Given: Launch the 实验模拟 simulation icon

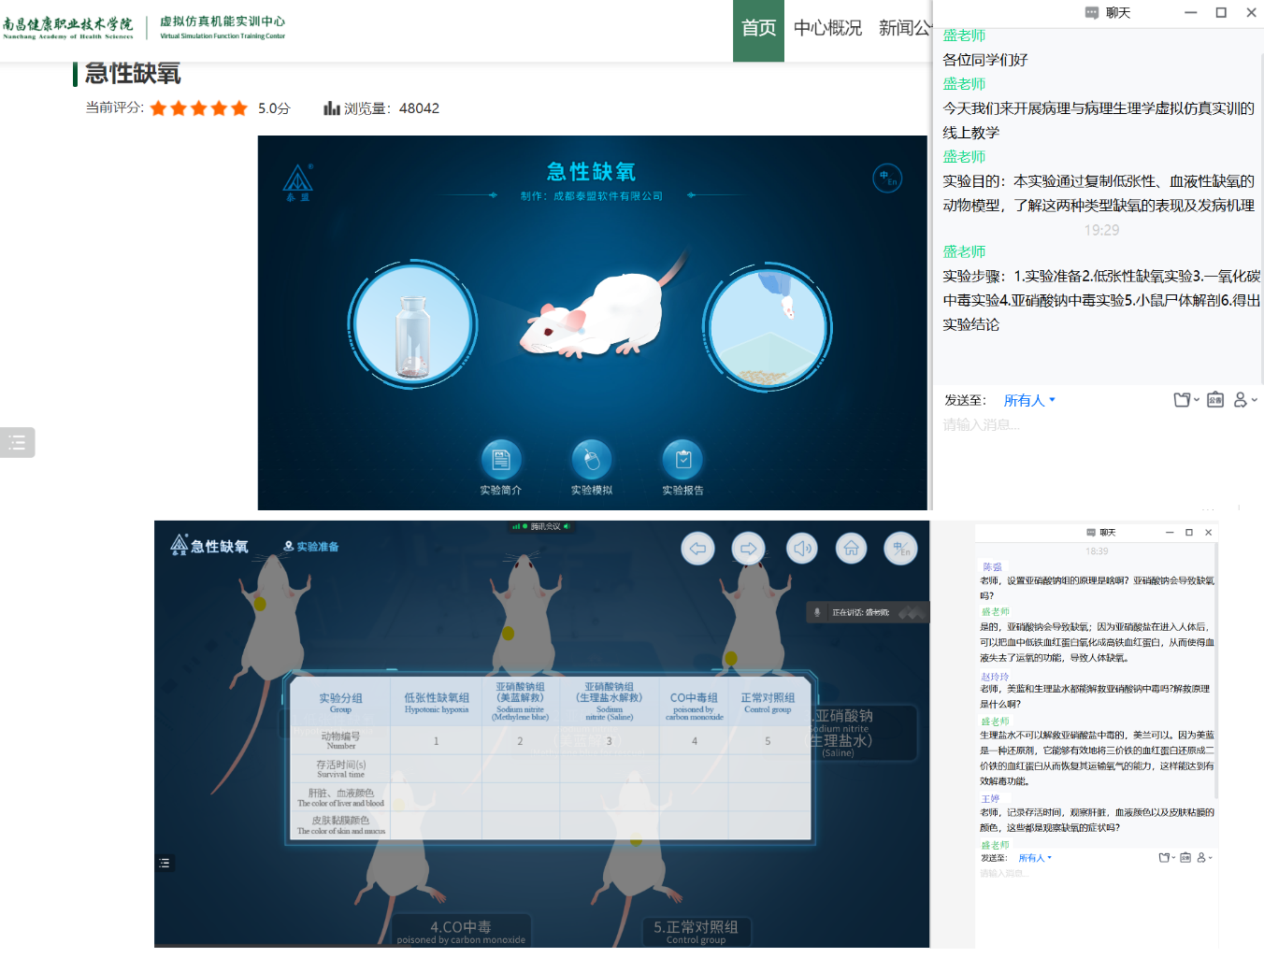Looking at the screenshot, I should coord(592,459).
